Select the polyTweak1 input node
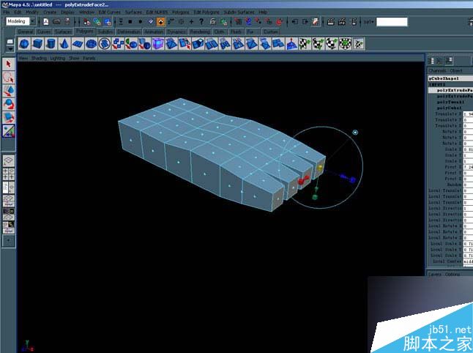The width and height of the screenshot is (473, 353). click(x=450, y=102)
